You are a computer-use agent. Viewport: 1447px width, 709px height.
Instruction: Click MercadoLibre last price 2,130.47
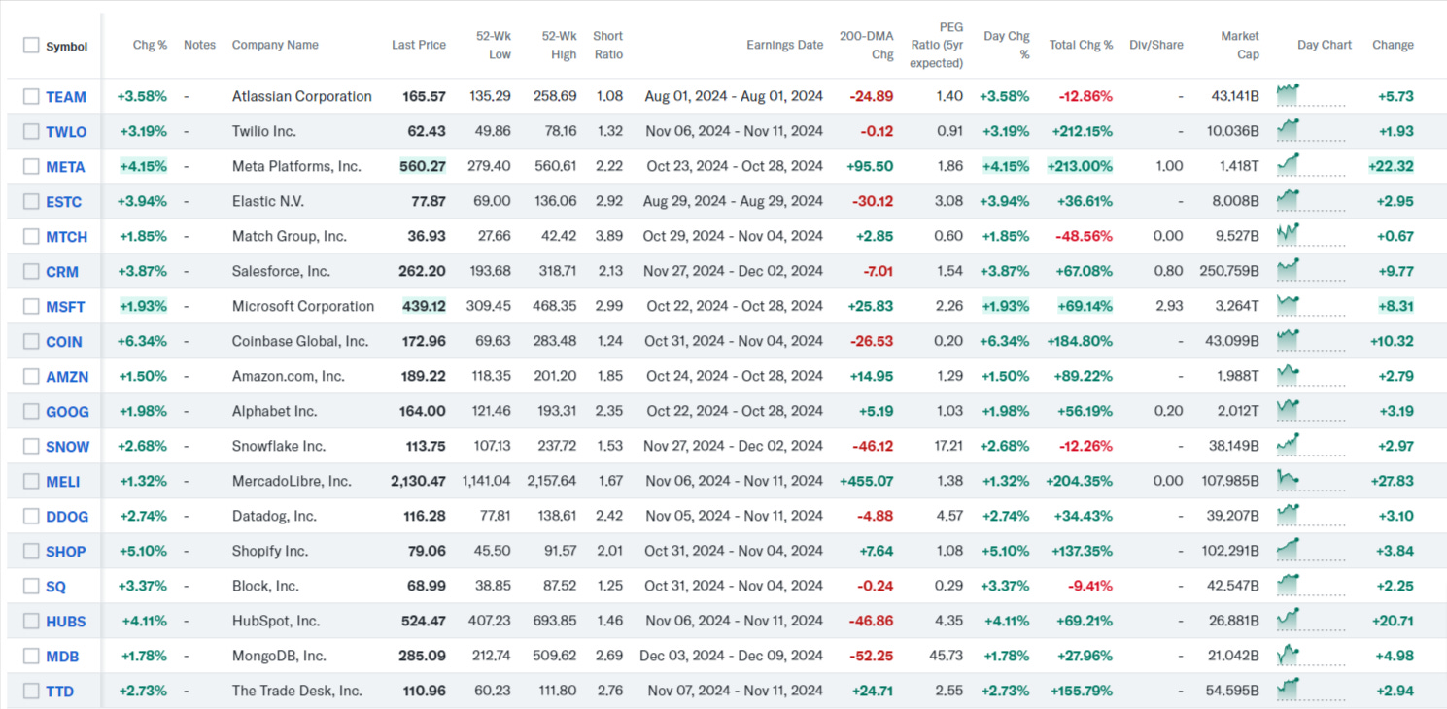(x=418, y=481)
